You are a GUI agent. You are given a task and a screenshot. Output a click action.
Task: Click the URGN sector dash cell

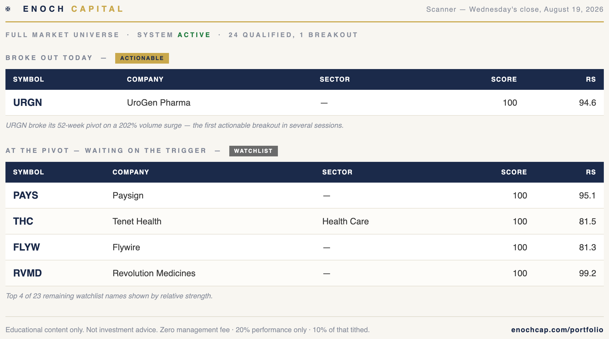coord(324,103)
